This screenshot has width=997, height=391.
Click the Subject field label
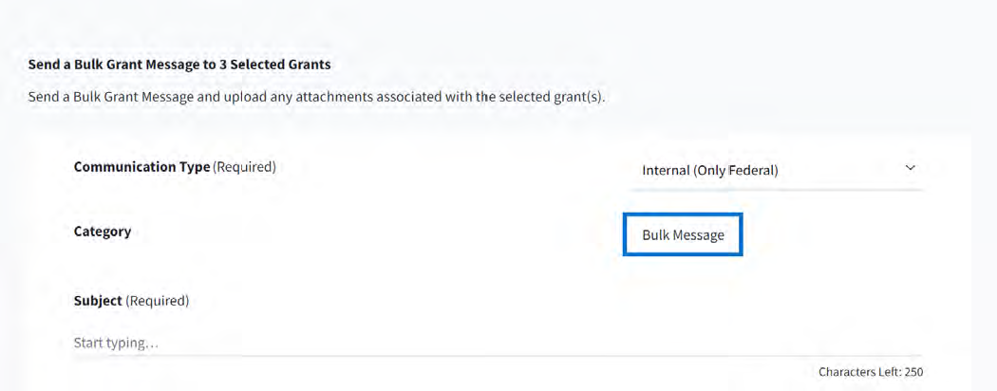coord(98,301)
